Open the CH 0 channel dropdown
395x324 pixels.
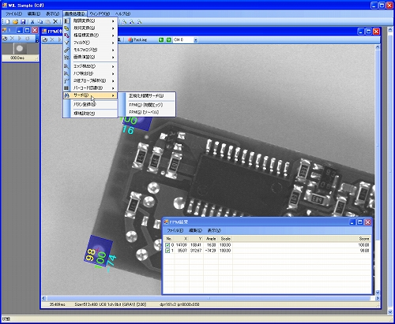[196, 40]
